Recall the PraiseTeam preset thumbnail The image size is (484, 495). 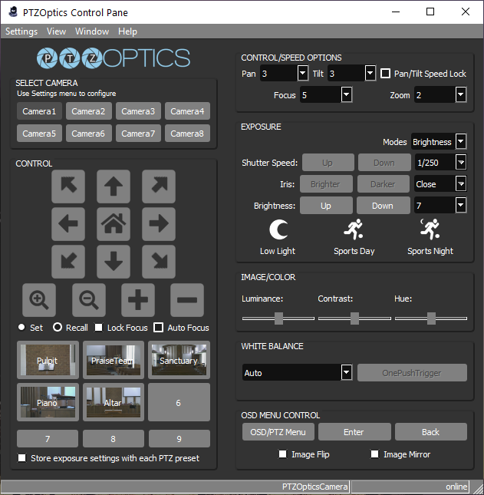pyautogui.click(x=114, y=360)
